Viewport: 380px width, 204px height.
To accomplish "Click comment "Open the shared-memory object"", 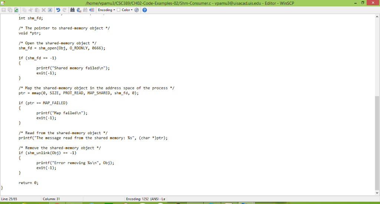I will [58, 43].
